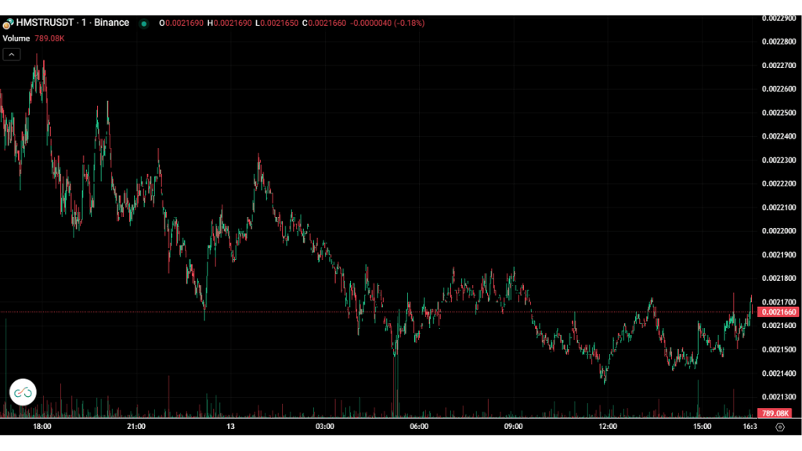Click the 0.0022900 price scale label
The width and height of the screenshot is (802, 451).
click(778, 18)
